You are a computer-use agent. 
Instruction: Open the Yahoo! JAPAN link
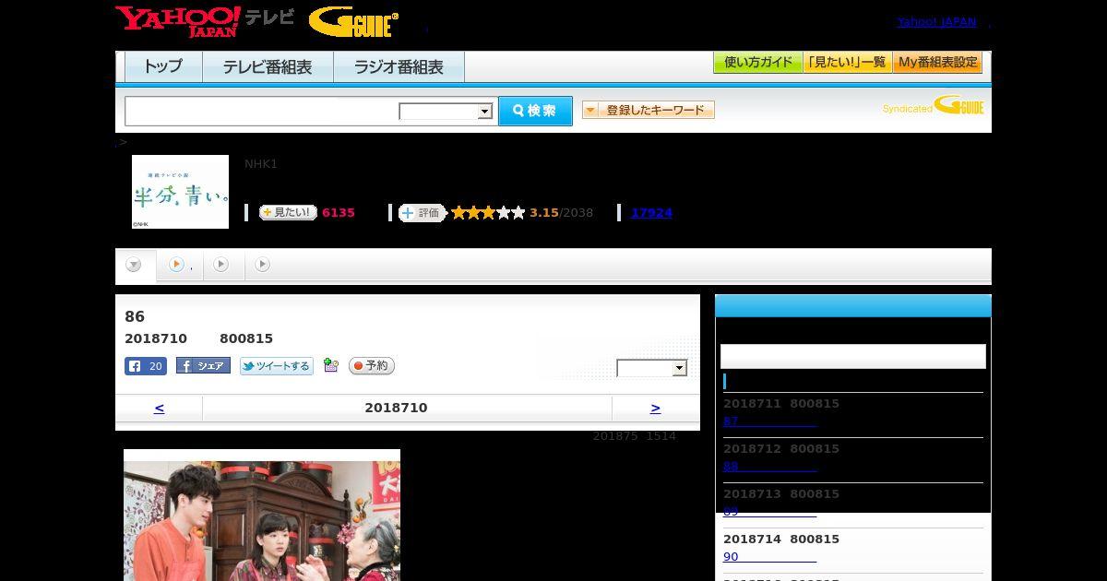[x=936, y=21]
